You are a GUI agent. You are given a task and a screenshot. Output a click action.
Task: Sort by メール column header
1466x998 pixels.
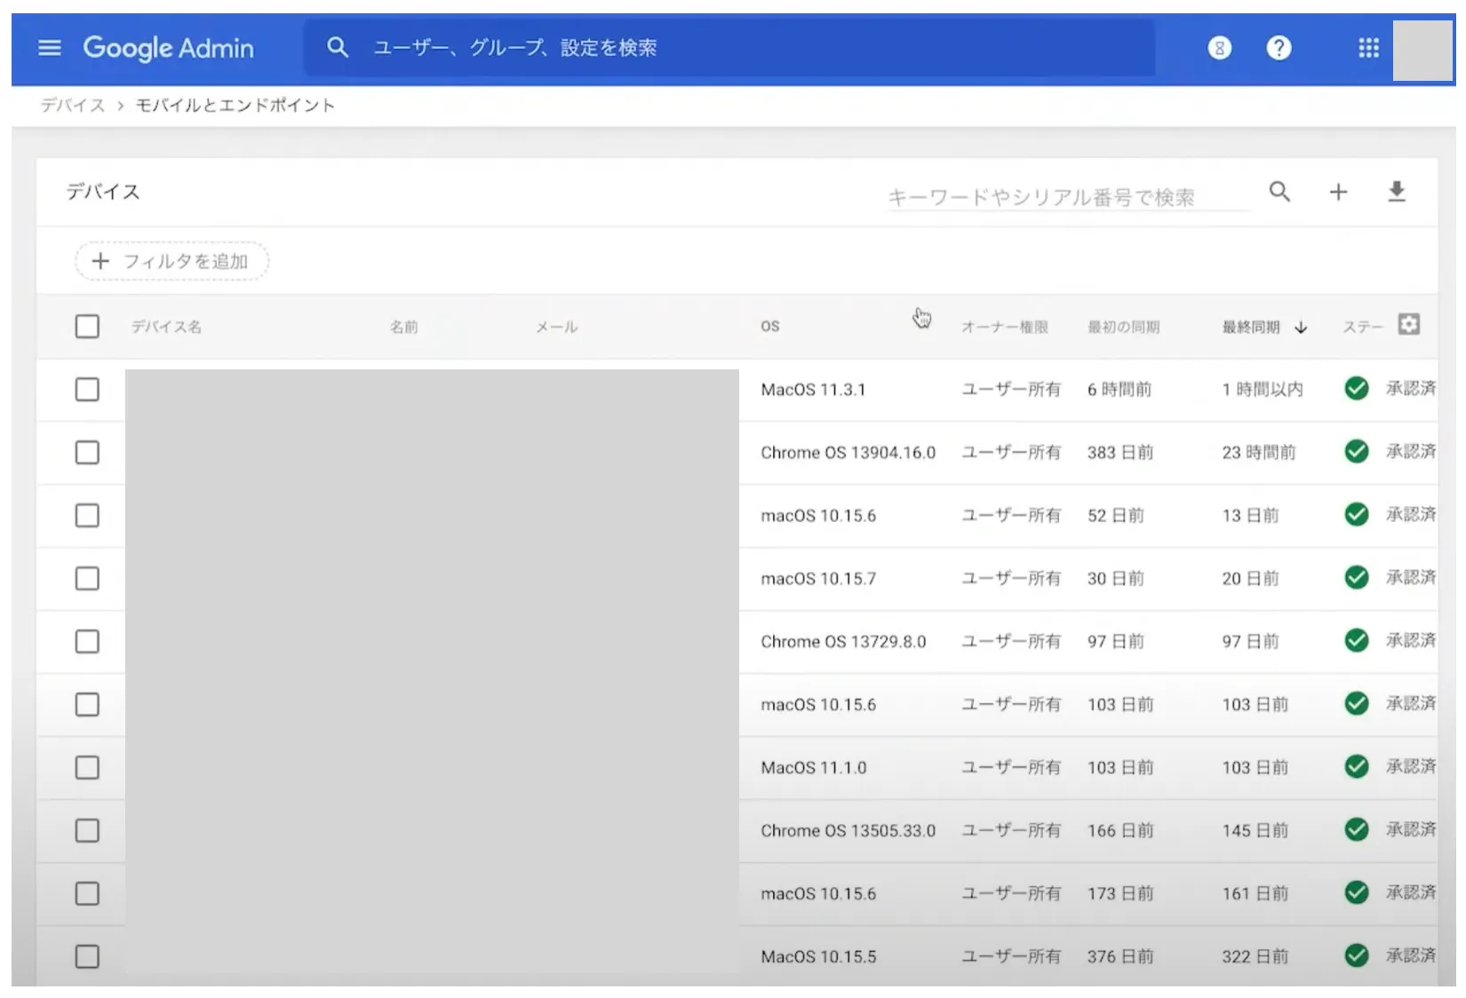[x=557, y=327]
